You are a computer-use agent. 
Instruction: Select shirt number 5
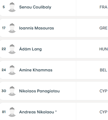click(x=4, y=7)
